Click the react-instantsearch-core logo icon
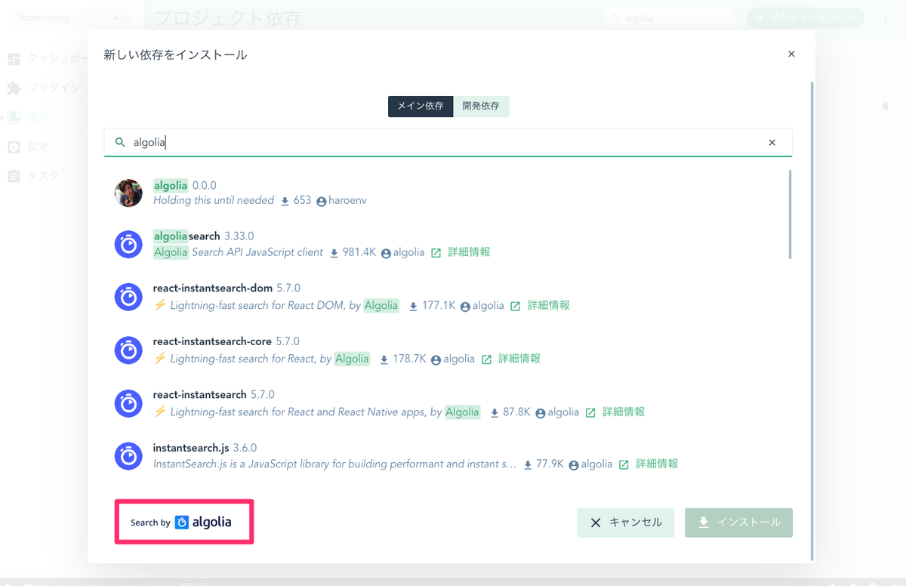Screen dimensions: 906x586 click(x=128, y=350)
